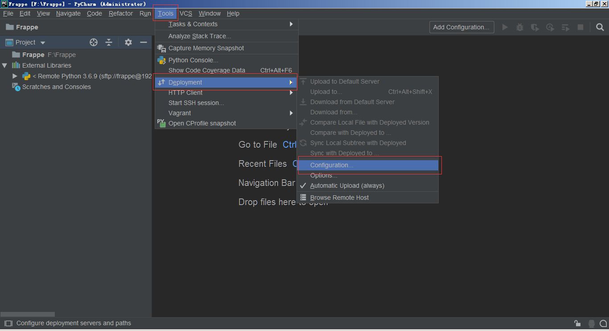Viewport: 609px width, 331px height.
Task: Click the lock icon in status bar
Action: [577, 323]
